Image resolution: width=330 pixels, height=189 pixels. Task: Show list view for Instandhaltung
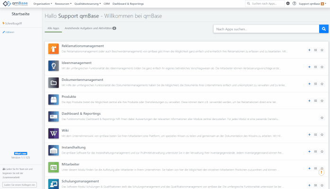click(315, 151)
